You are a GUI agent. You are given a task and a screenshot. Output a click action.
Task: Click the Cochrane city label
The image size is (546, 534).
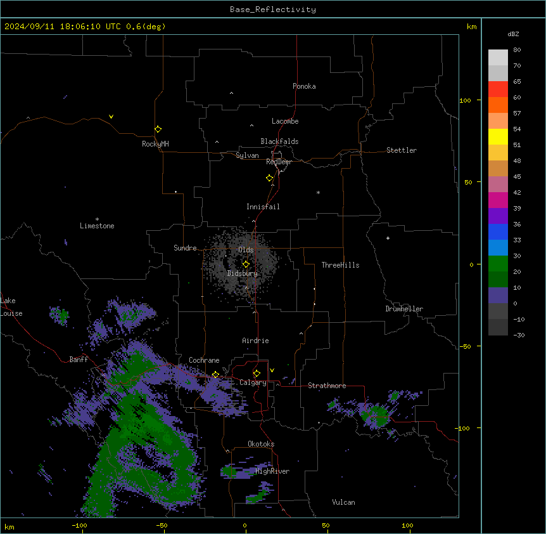(204, 360)
